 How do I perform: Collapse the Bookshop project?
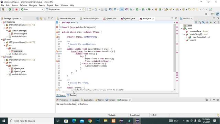coord(2,22)
